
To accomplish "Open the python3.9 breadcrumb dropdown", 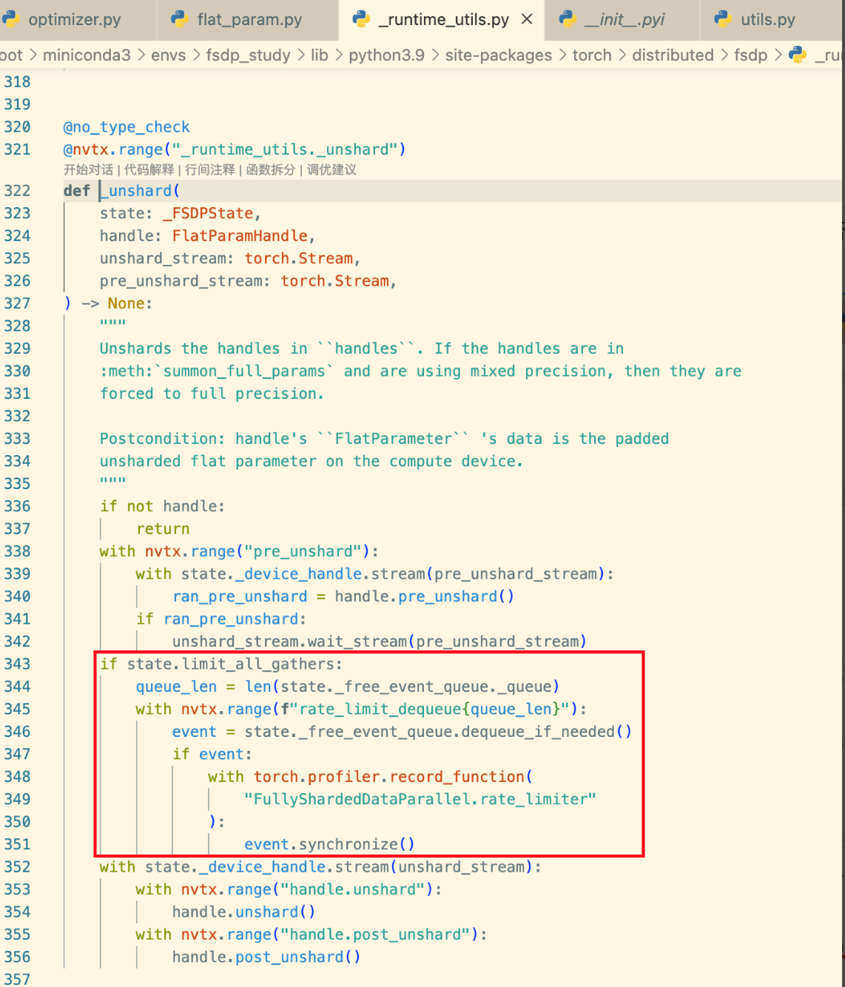I will pos(386,55).
